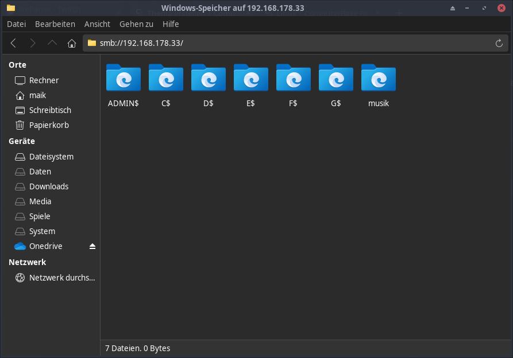Image resolution: width=513 pixels, height=358 pixels.
Task: Click the Orte section heading
Action: 17,65
